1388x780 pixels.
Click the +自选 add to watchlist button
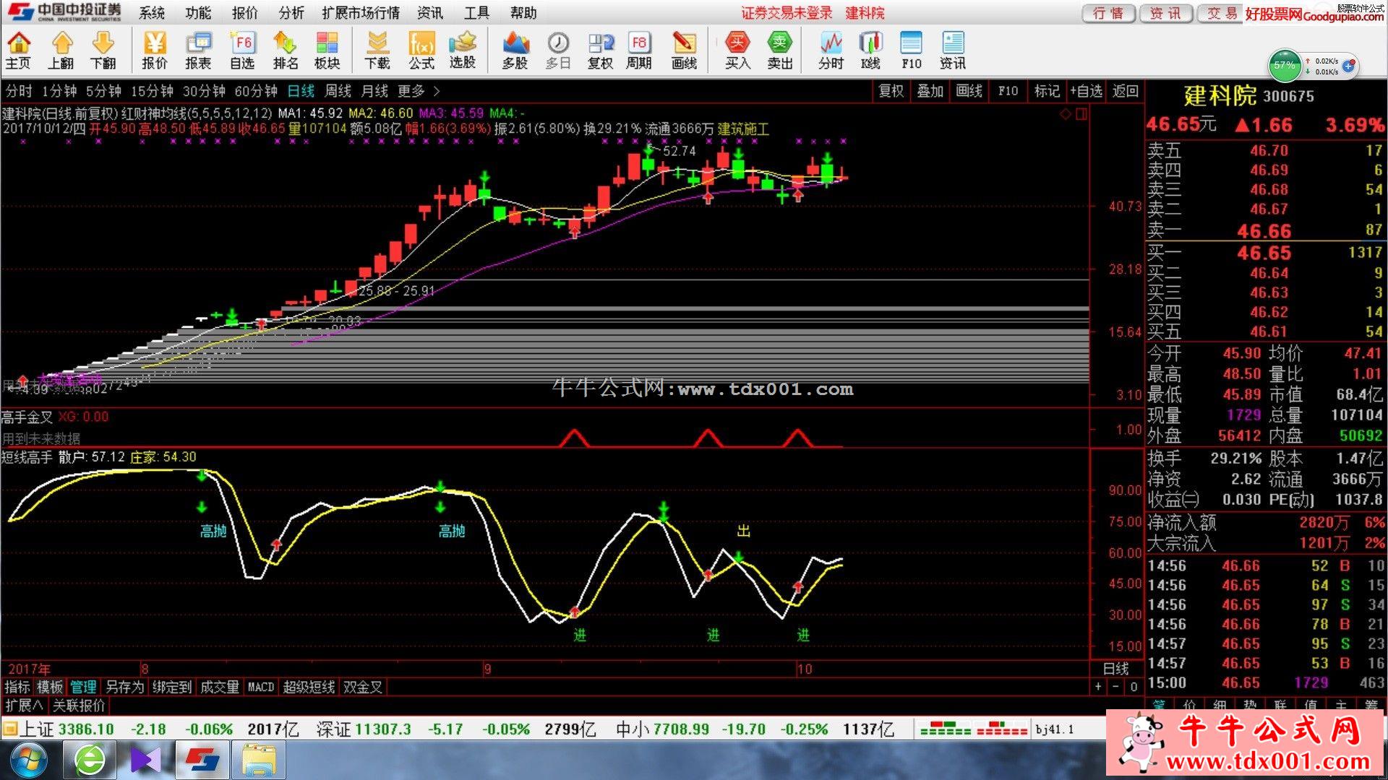coord(1087,91)
